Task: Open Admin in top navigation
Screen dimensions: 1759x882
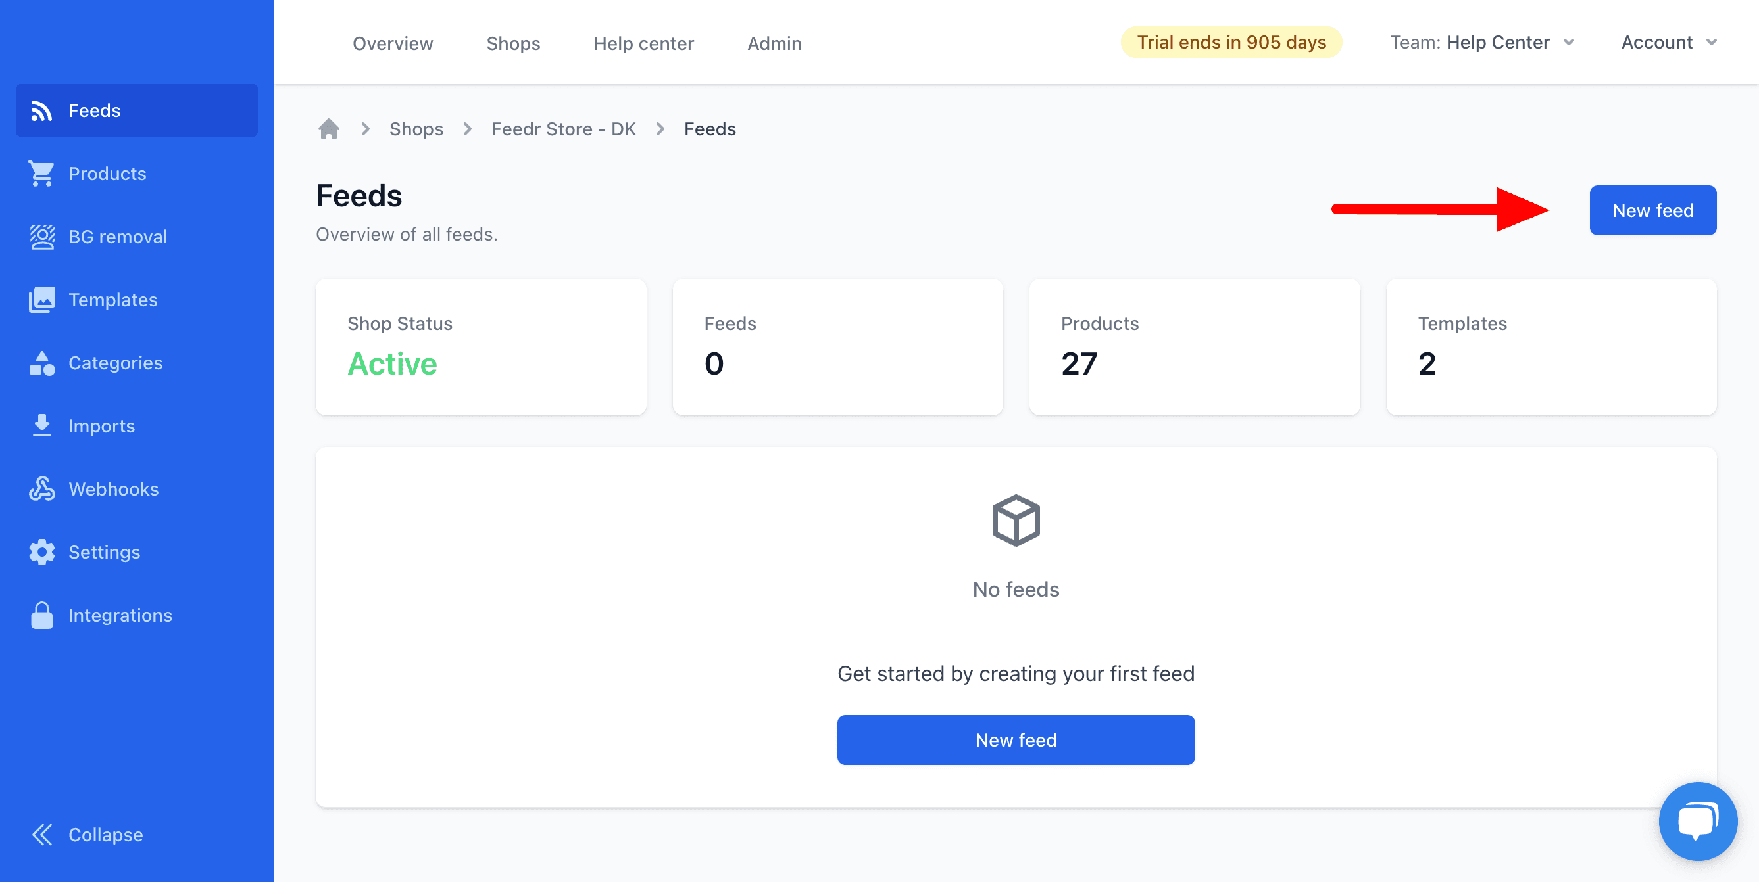Action: [x=774, y=43]
